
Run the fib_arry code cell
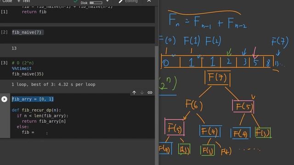click(4, 99)
